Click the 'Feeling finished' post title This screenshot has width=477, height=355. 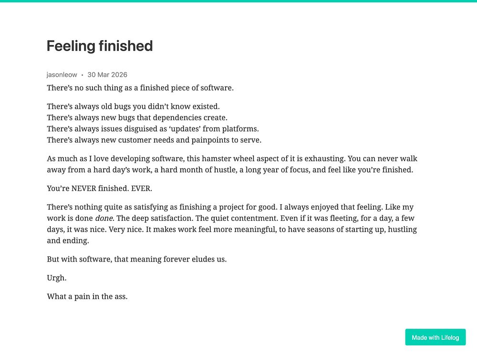coord(100,46)
